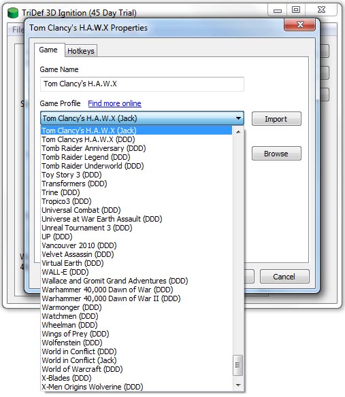Choose Tomb Raider Legend (DDD)
Image resolution: width=345 pixels, height=397 pixels.
click(x=137, y=157)
